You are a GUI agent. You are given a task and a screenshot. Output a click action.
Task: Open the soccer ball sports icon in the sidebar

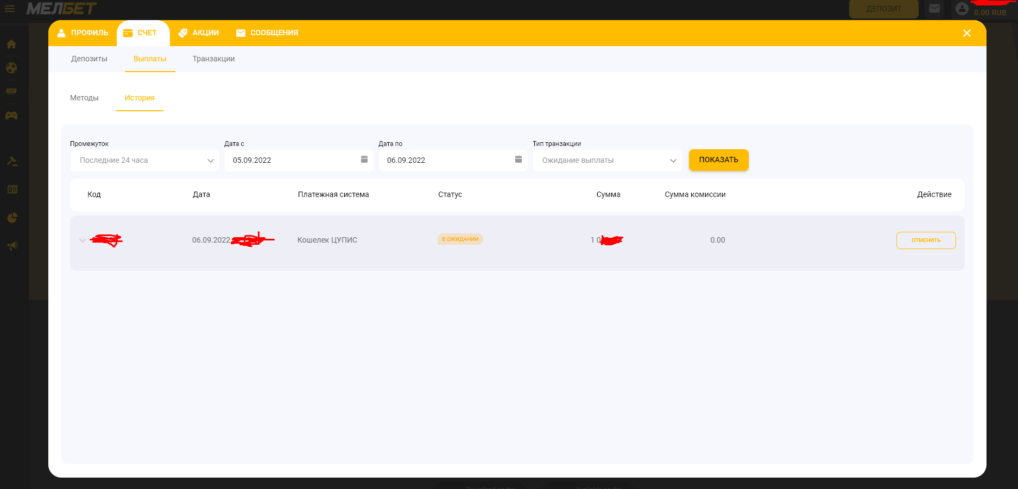pos(11,68)
